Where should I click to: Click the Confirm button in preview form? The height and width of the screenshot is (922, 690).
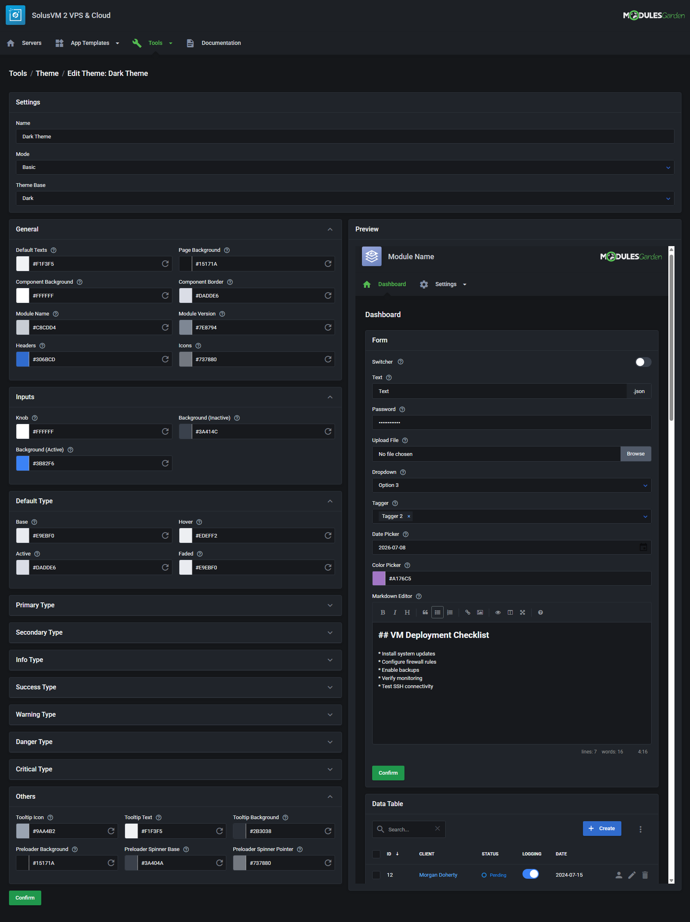pos(388,773)
